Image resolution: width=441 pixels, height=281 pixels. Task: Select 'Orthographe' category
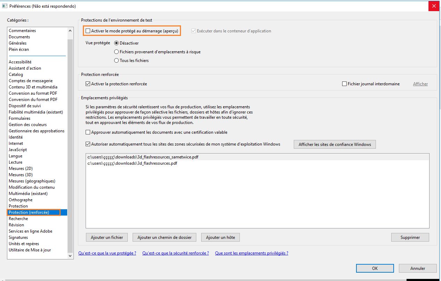tap(21, 200)
